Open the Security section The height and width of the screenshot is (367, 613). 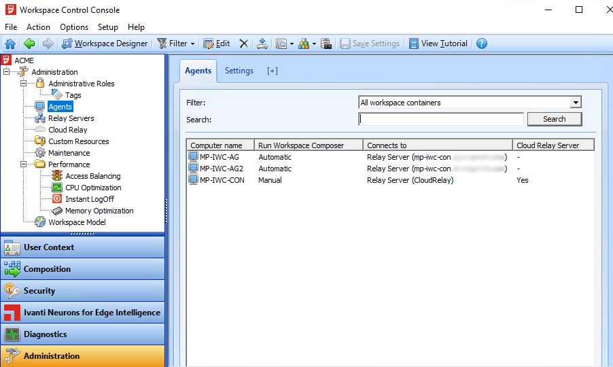pos(82,291)
